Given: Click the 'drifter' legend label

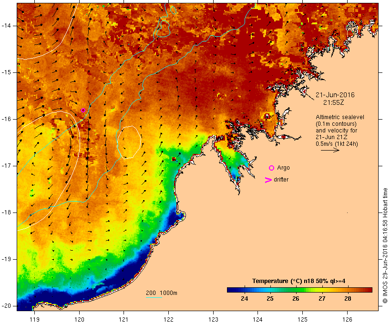Looking at the screenshot, I should [x=281, y=180].
